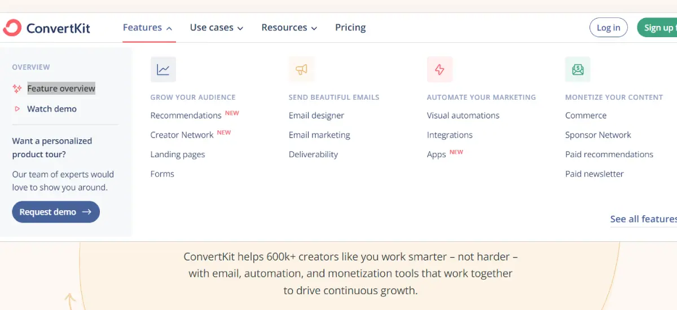Click the Monetize Your Content envelope icon
Screen dimensions: 677x310
point(578,69)
